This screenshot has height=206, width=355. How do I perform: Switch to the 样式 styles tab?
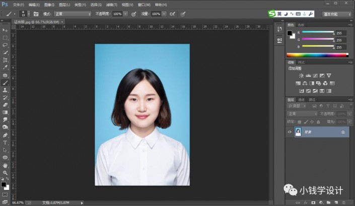click(x=301, y=62)
